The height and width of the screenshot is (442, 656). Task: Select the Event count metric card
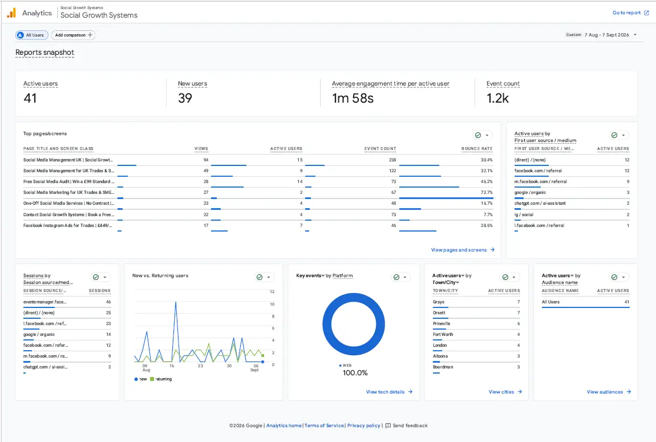click(556, 93)
